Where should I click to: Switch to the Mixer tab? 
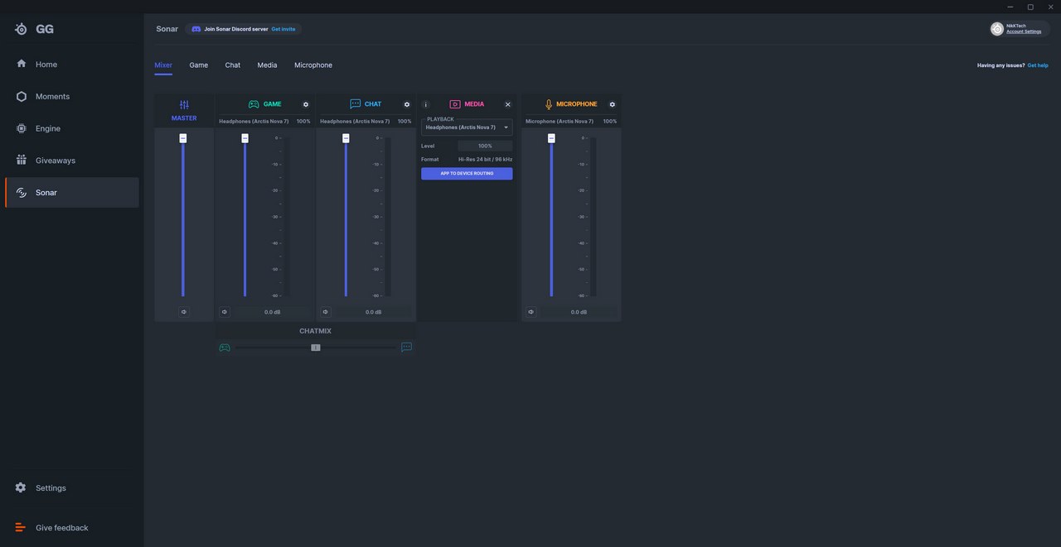coord(163,65)
